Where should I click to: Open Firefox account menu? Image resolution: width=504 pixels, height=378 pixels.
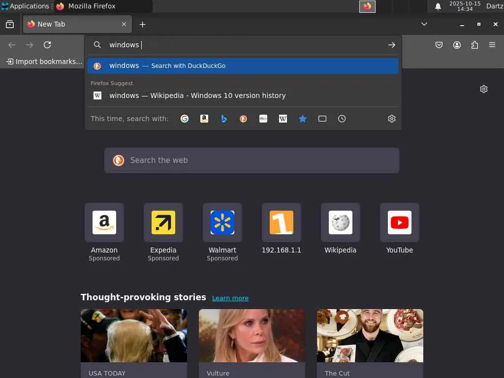point(457,45)
